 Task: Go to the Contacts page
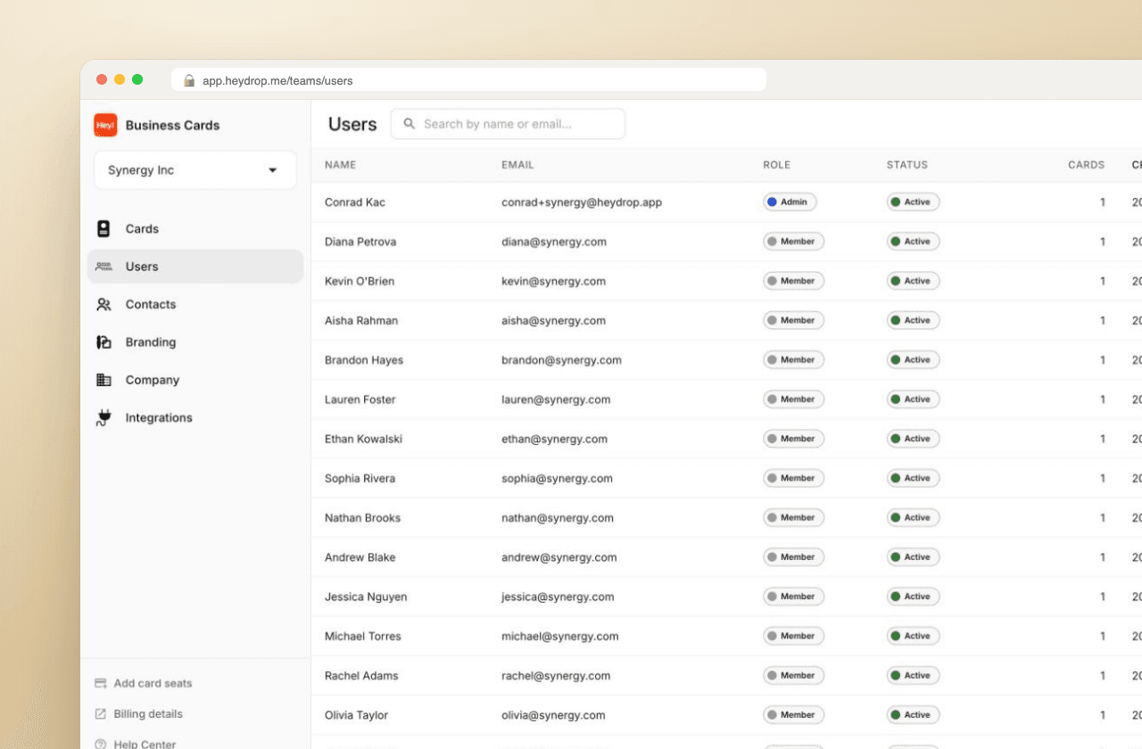[x=195, y=304]
